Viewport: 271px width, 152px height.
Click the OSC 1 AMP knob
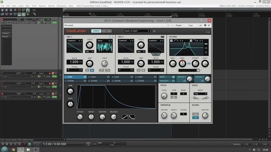[x=89, y=64]
